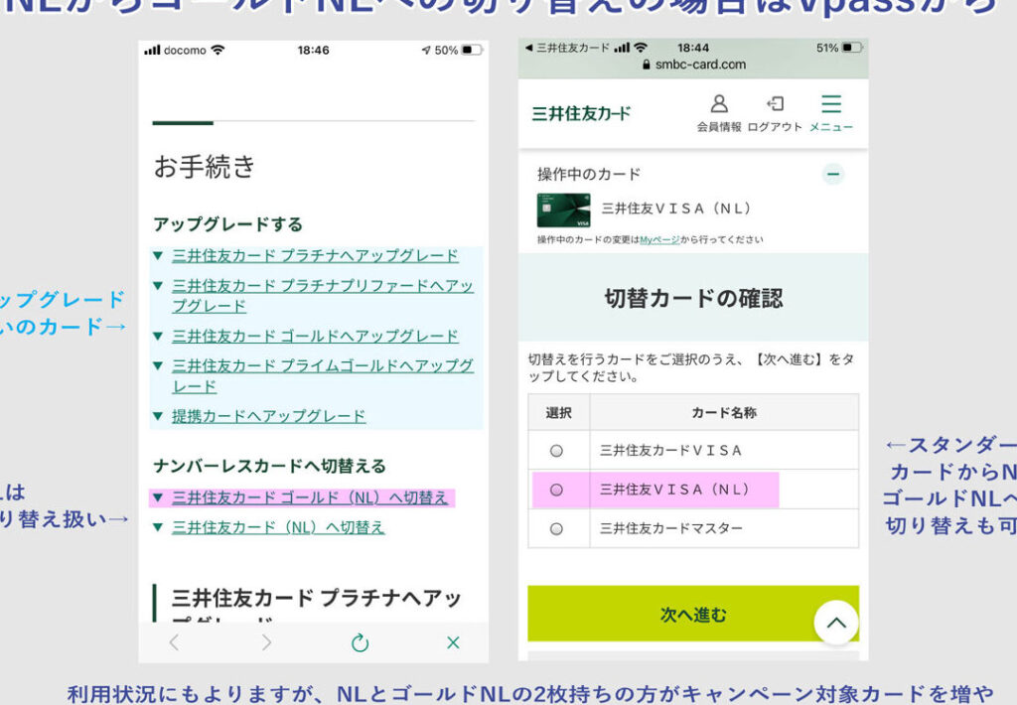The width and height of the screenshot is (1017, 705).
Task: Collapse the 操作中のカード section
Action: pyautogui.click(x=833, y=175)
